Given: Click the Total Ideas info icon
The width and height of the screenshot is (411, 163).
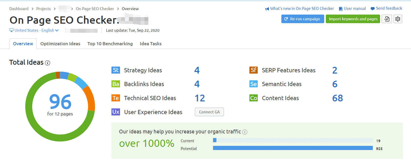Looking at the screenshot, I should [48, 63].
